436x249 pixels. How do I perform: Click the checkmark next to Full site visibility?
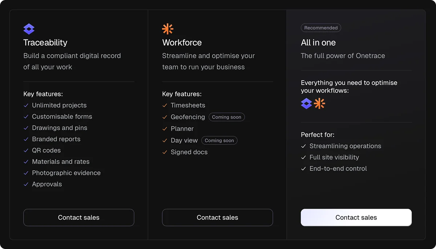pos(303,157)
